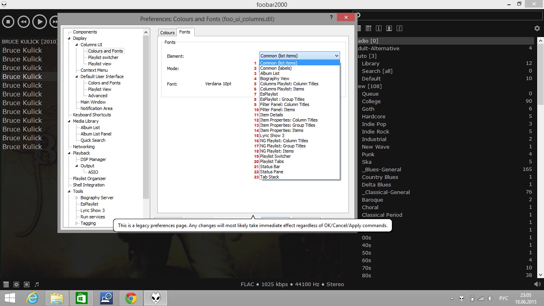The height and width of the screenshot is (306, 544).
Task: Click the previous track rewind button
Action: [23, 22]
